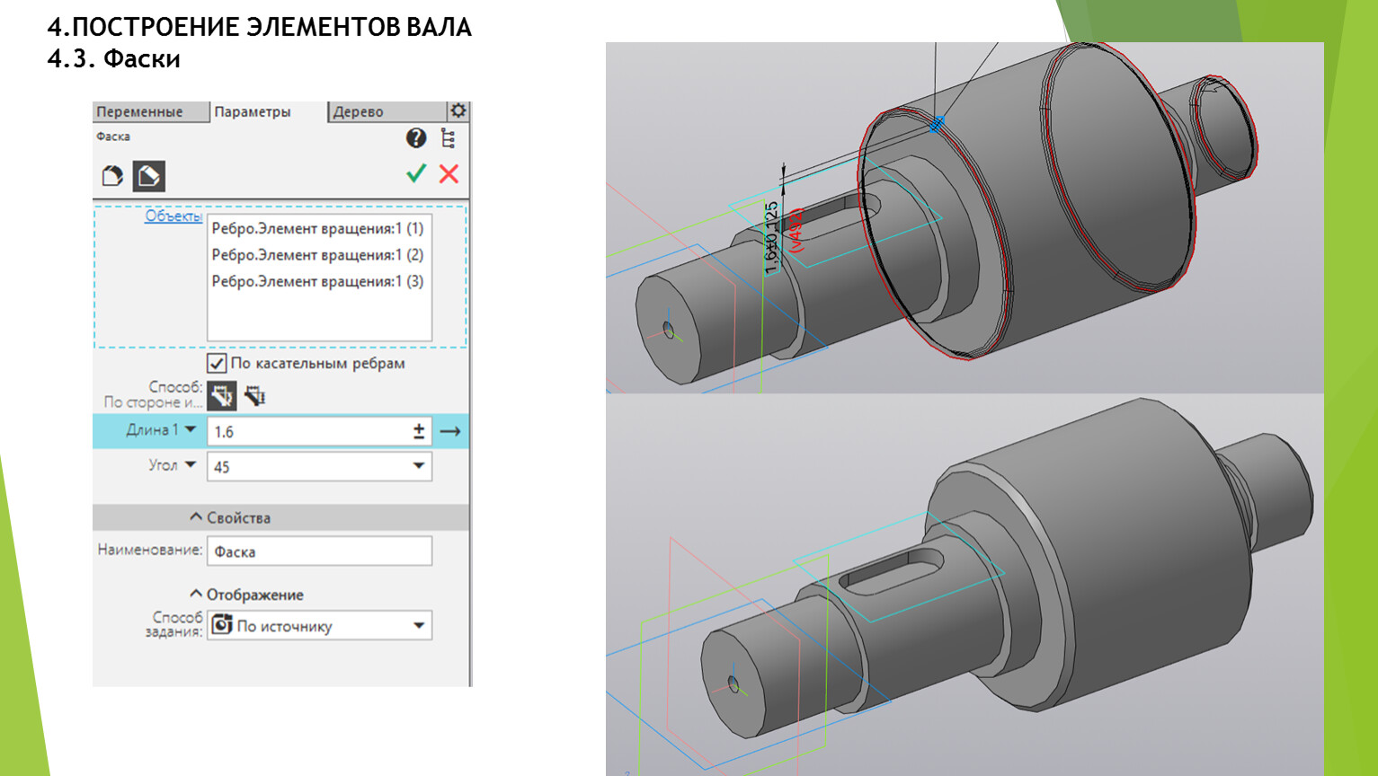The height and width of the screenshot is (776, 1378).
Task: Collapse the Свойства section
Action: pos(196,517)
